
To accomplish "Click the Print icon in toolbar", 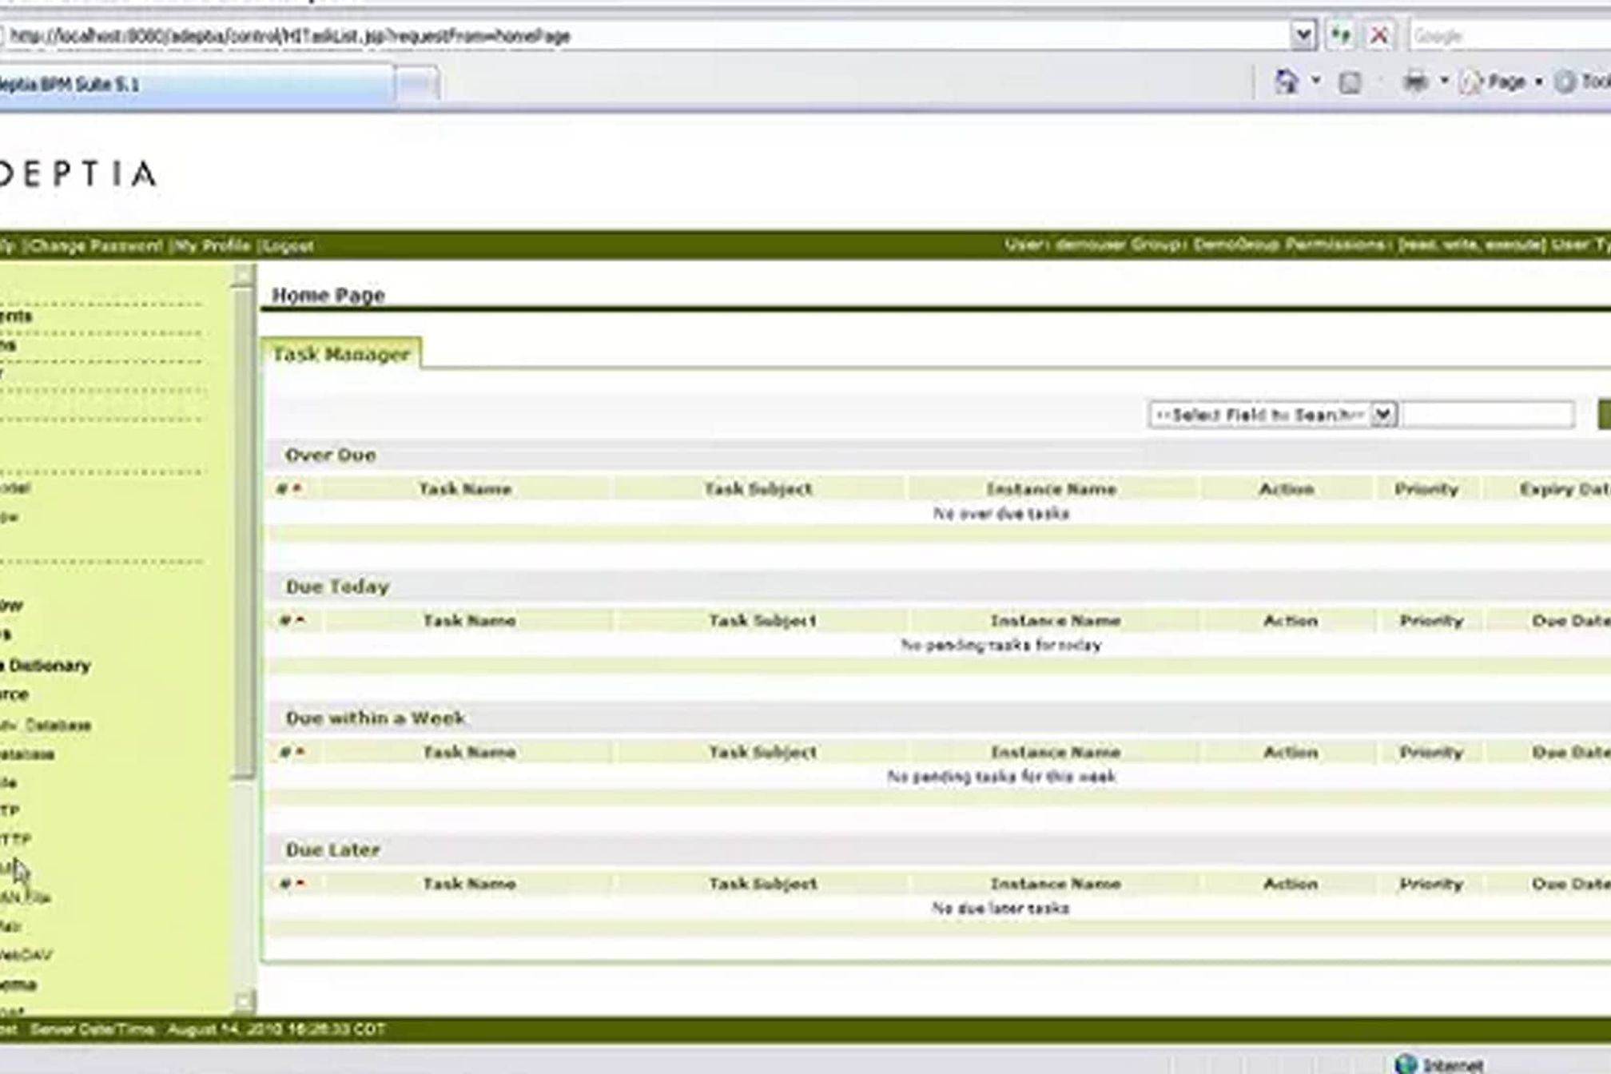I will (x=1415, y=82).
